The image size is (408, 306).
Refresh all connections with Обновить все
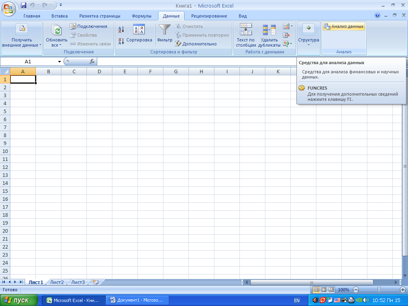(57, 32)
